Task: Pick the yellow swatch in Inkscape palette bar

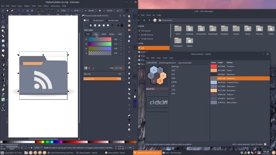Action: pos(43,142)
